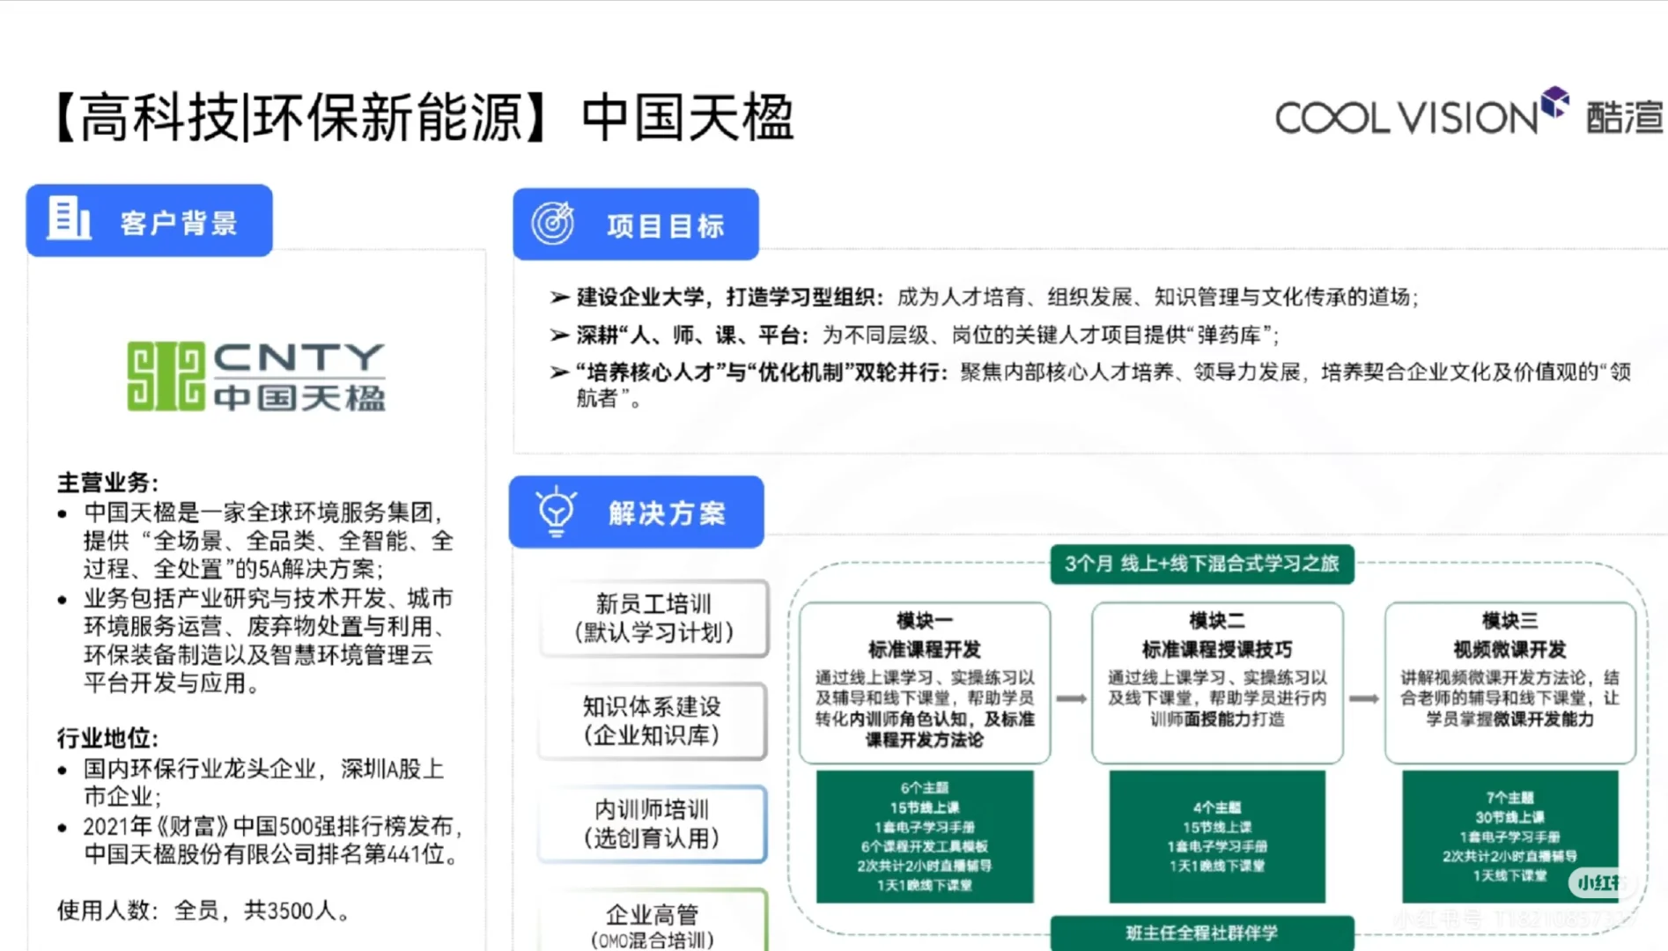Click the CNTY 中国天楹 logo
The height and width of the screenshot is (951, 1668).
pyautogui.click(x=256, y=377)
